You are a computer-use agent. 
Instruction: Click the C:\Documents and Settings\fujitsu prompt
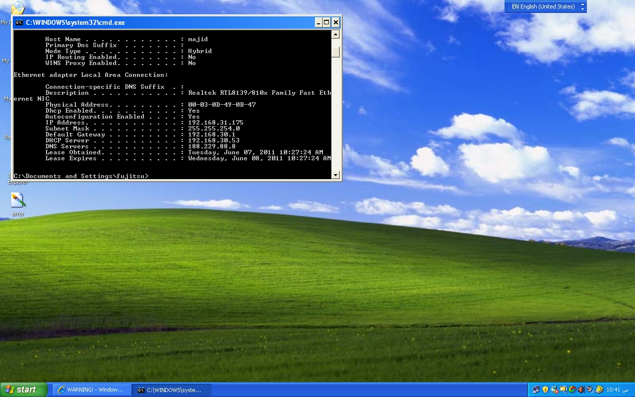pyautogui.click(x=81, y=176)
